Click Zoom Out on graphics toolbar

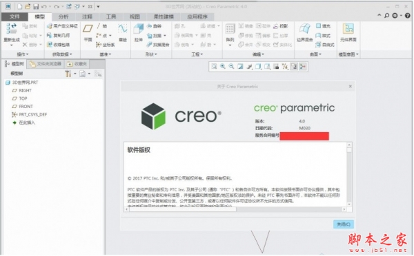coord(232,67)
